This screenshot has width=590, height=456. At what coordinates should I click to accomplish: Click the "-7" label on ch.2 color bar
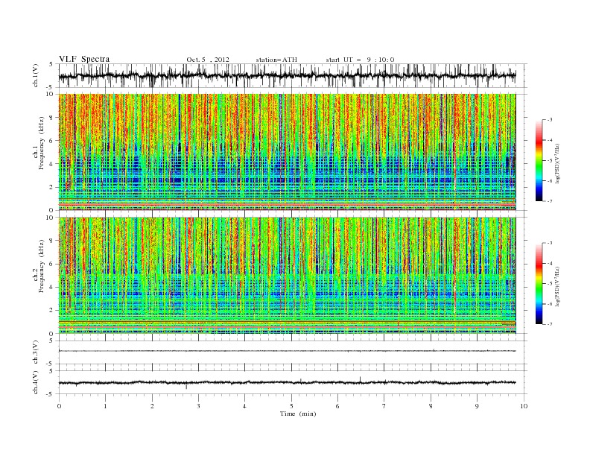(549, 324)
